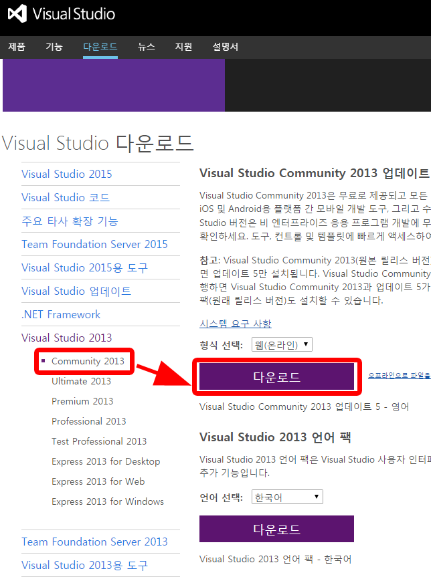Open Visual Studio 2015 link
Screen dimensions: 431x585
(x=67, y=174)
